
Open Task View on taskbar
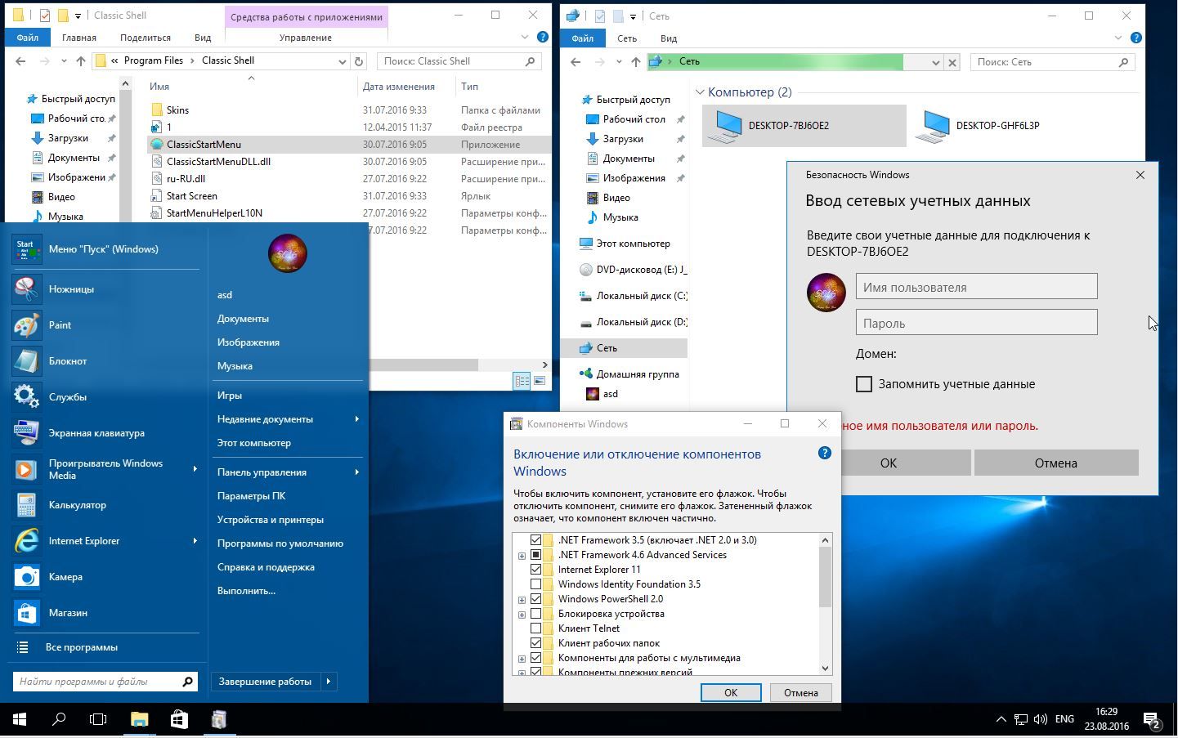98,719
